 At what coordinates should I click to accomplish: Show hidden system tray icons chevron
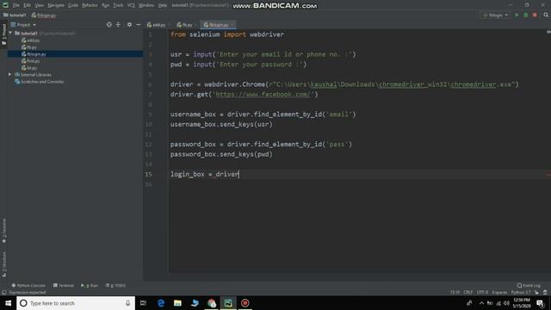pyautogui.click(x=481, y=303)
